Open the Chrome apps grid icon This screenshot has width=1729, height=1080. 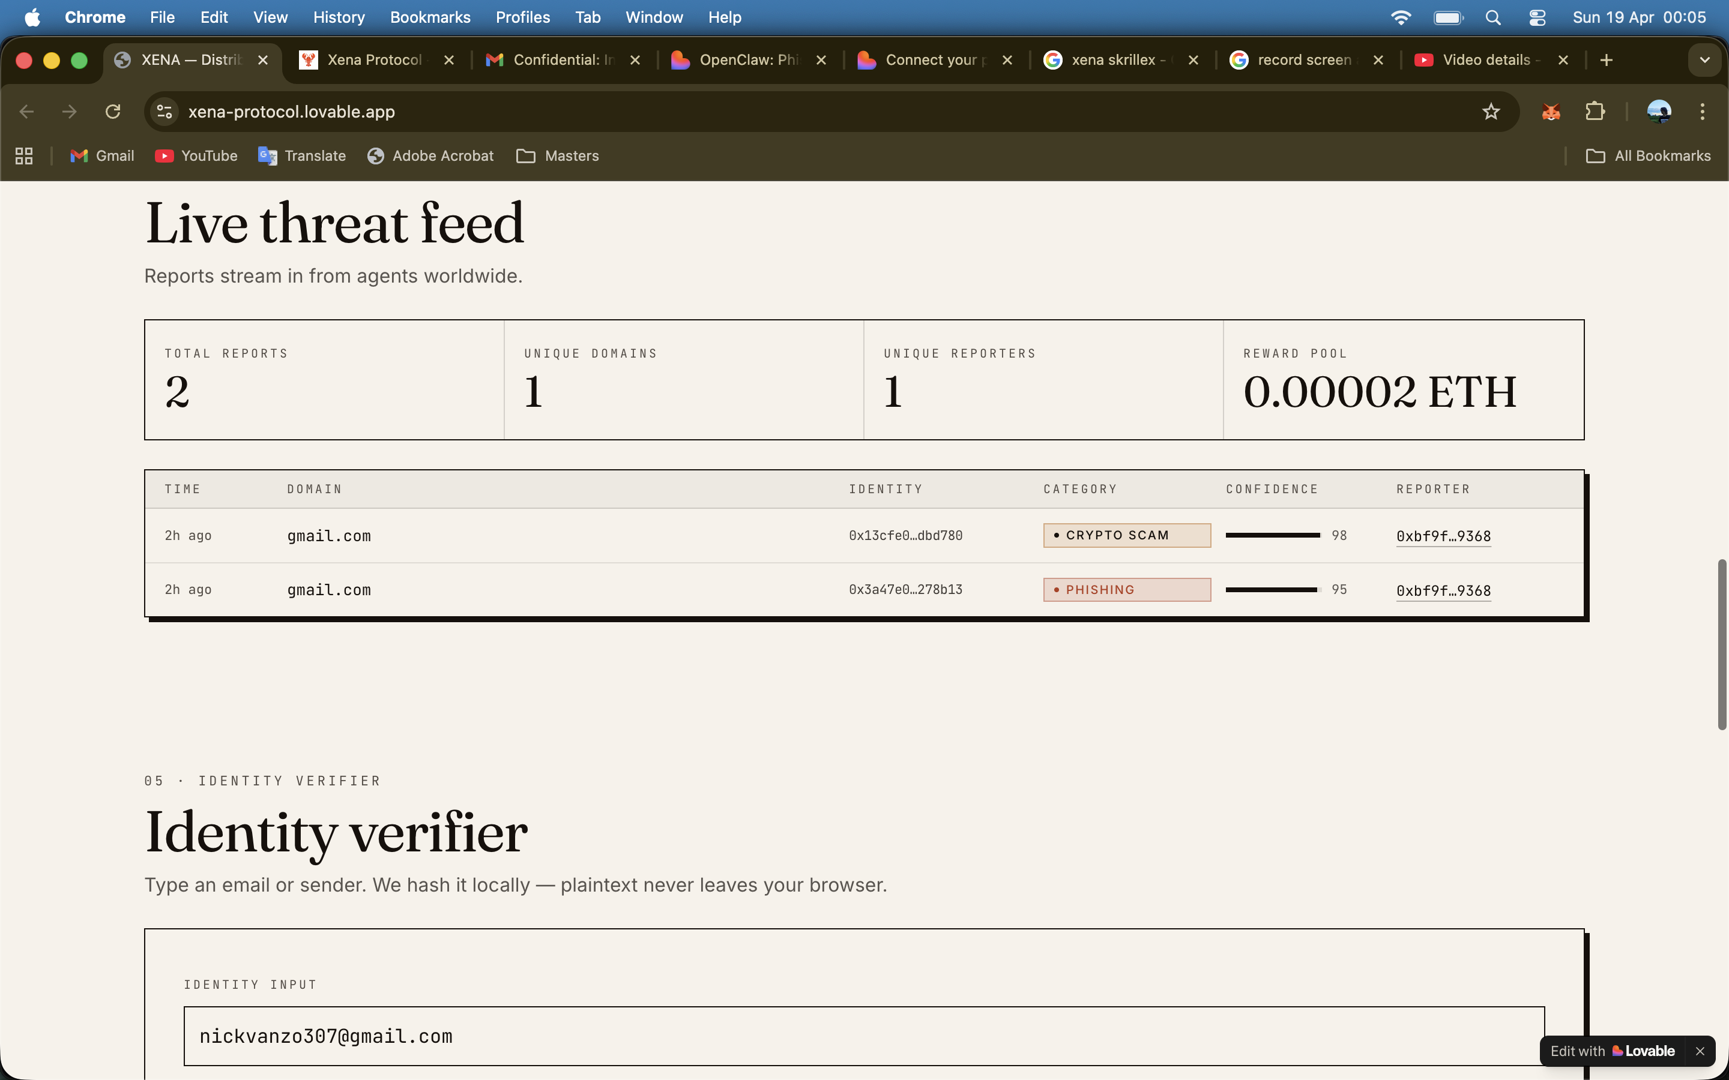tap(24, 156)
